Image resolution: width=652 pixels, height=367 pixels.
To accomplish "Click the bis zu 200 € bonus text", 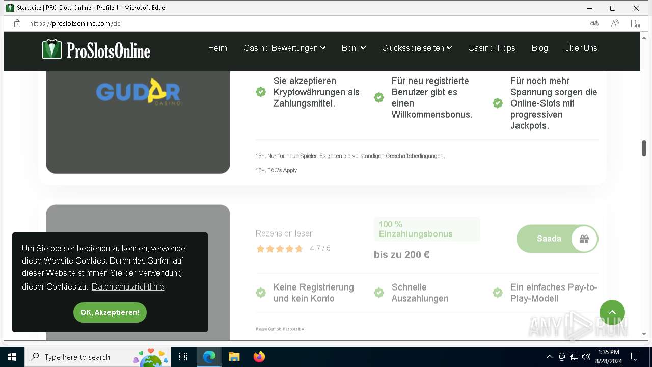I will pos(401,254).
